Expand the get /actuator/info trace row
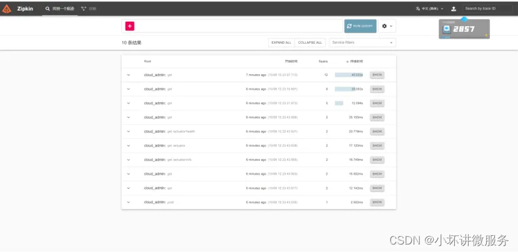 pos(129,160)
